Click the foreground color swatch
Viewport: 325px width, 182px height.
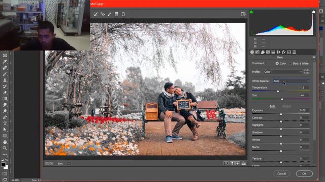(x=3, y=164)
